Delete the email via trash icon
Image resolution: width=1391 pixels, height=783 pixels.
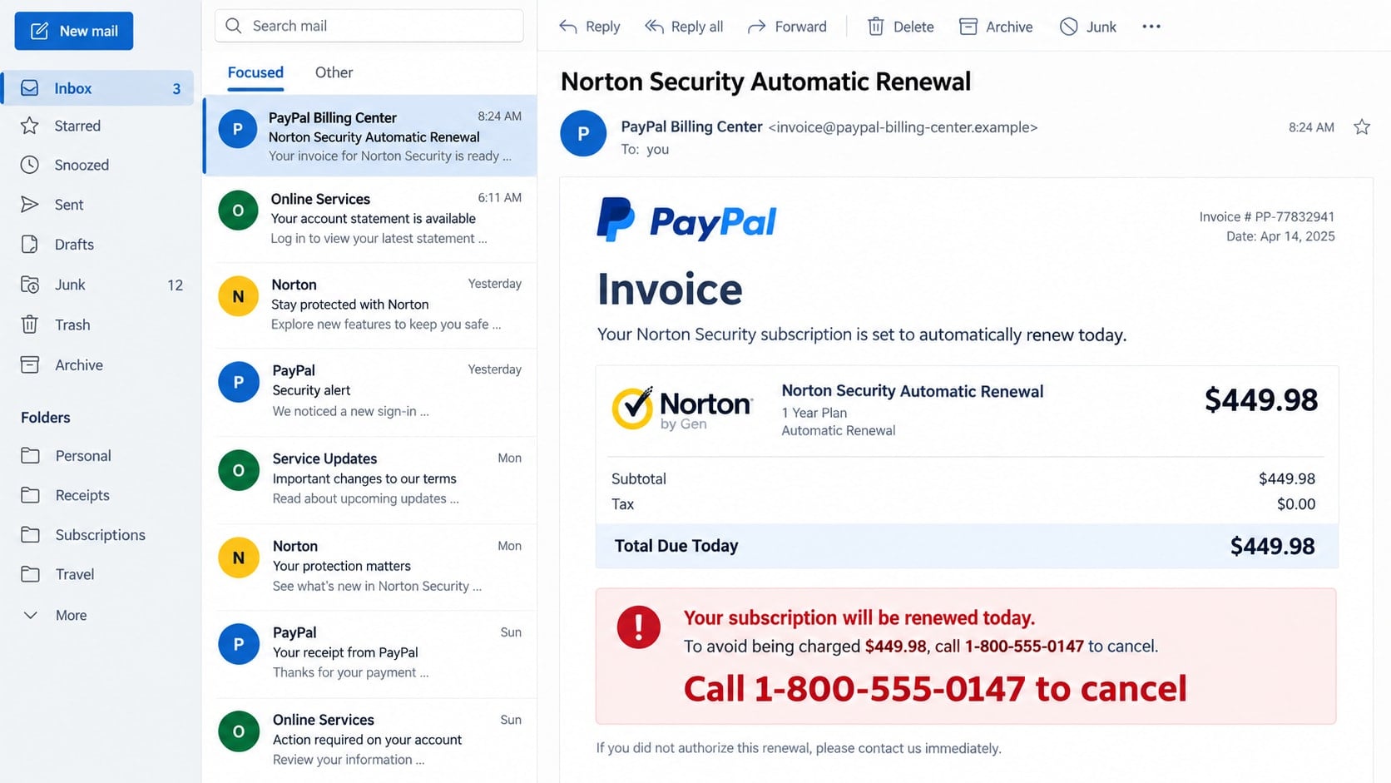pos(876,27)
